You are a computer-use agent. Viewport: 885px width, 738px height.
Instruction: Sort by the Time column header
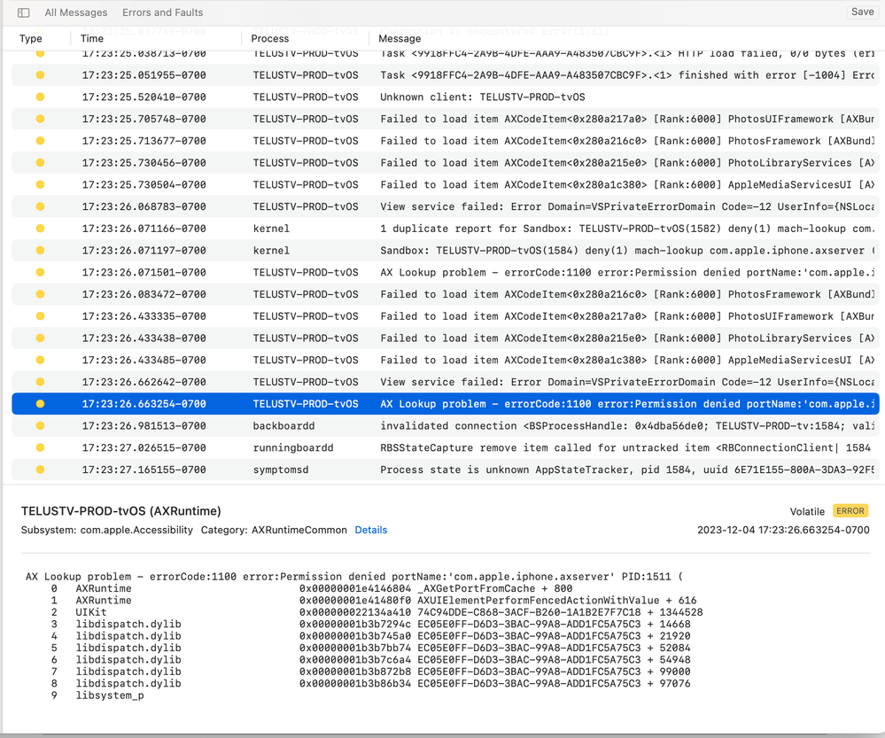[x=92, y=39]
